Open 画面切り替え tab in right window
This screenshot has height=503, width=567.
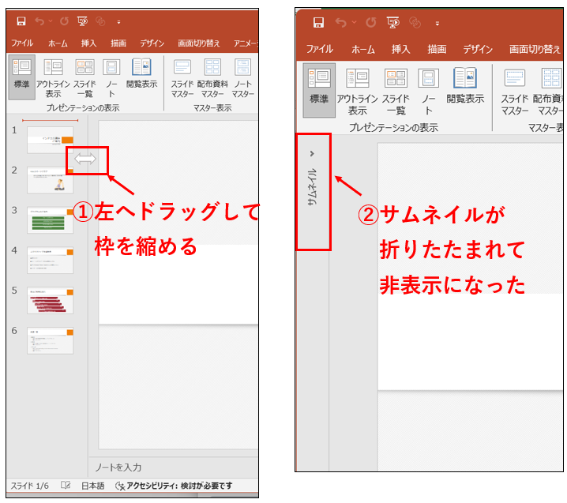point(535,49)
